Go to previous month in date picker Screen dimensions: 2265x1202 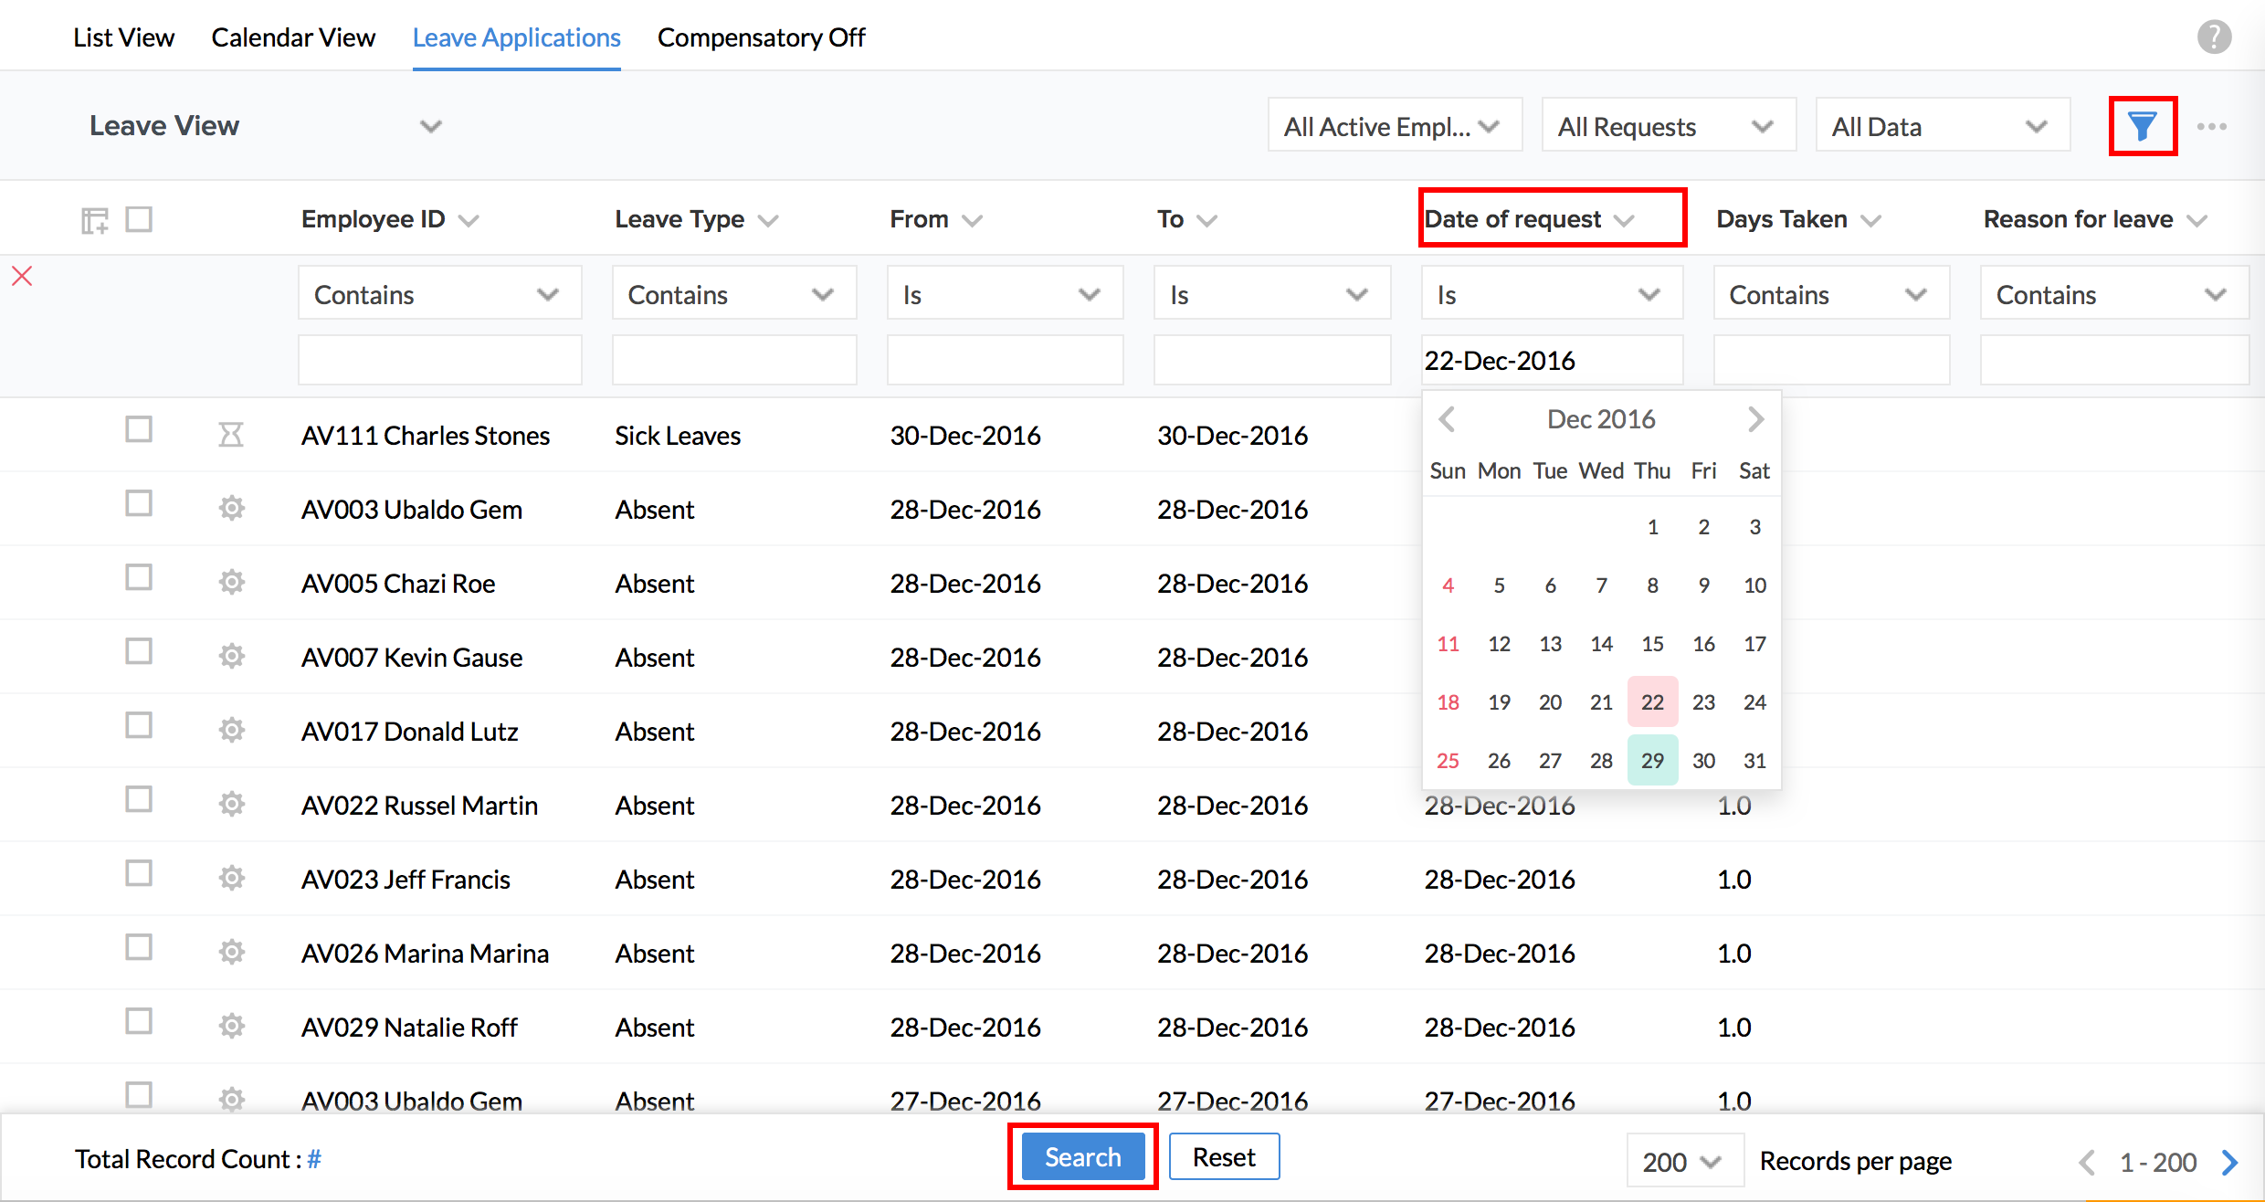(x=1447, y=419)
